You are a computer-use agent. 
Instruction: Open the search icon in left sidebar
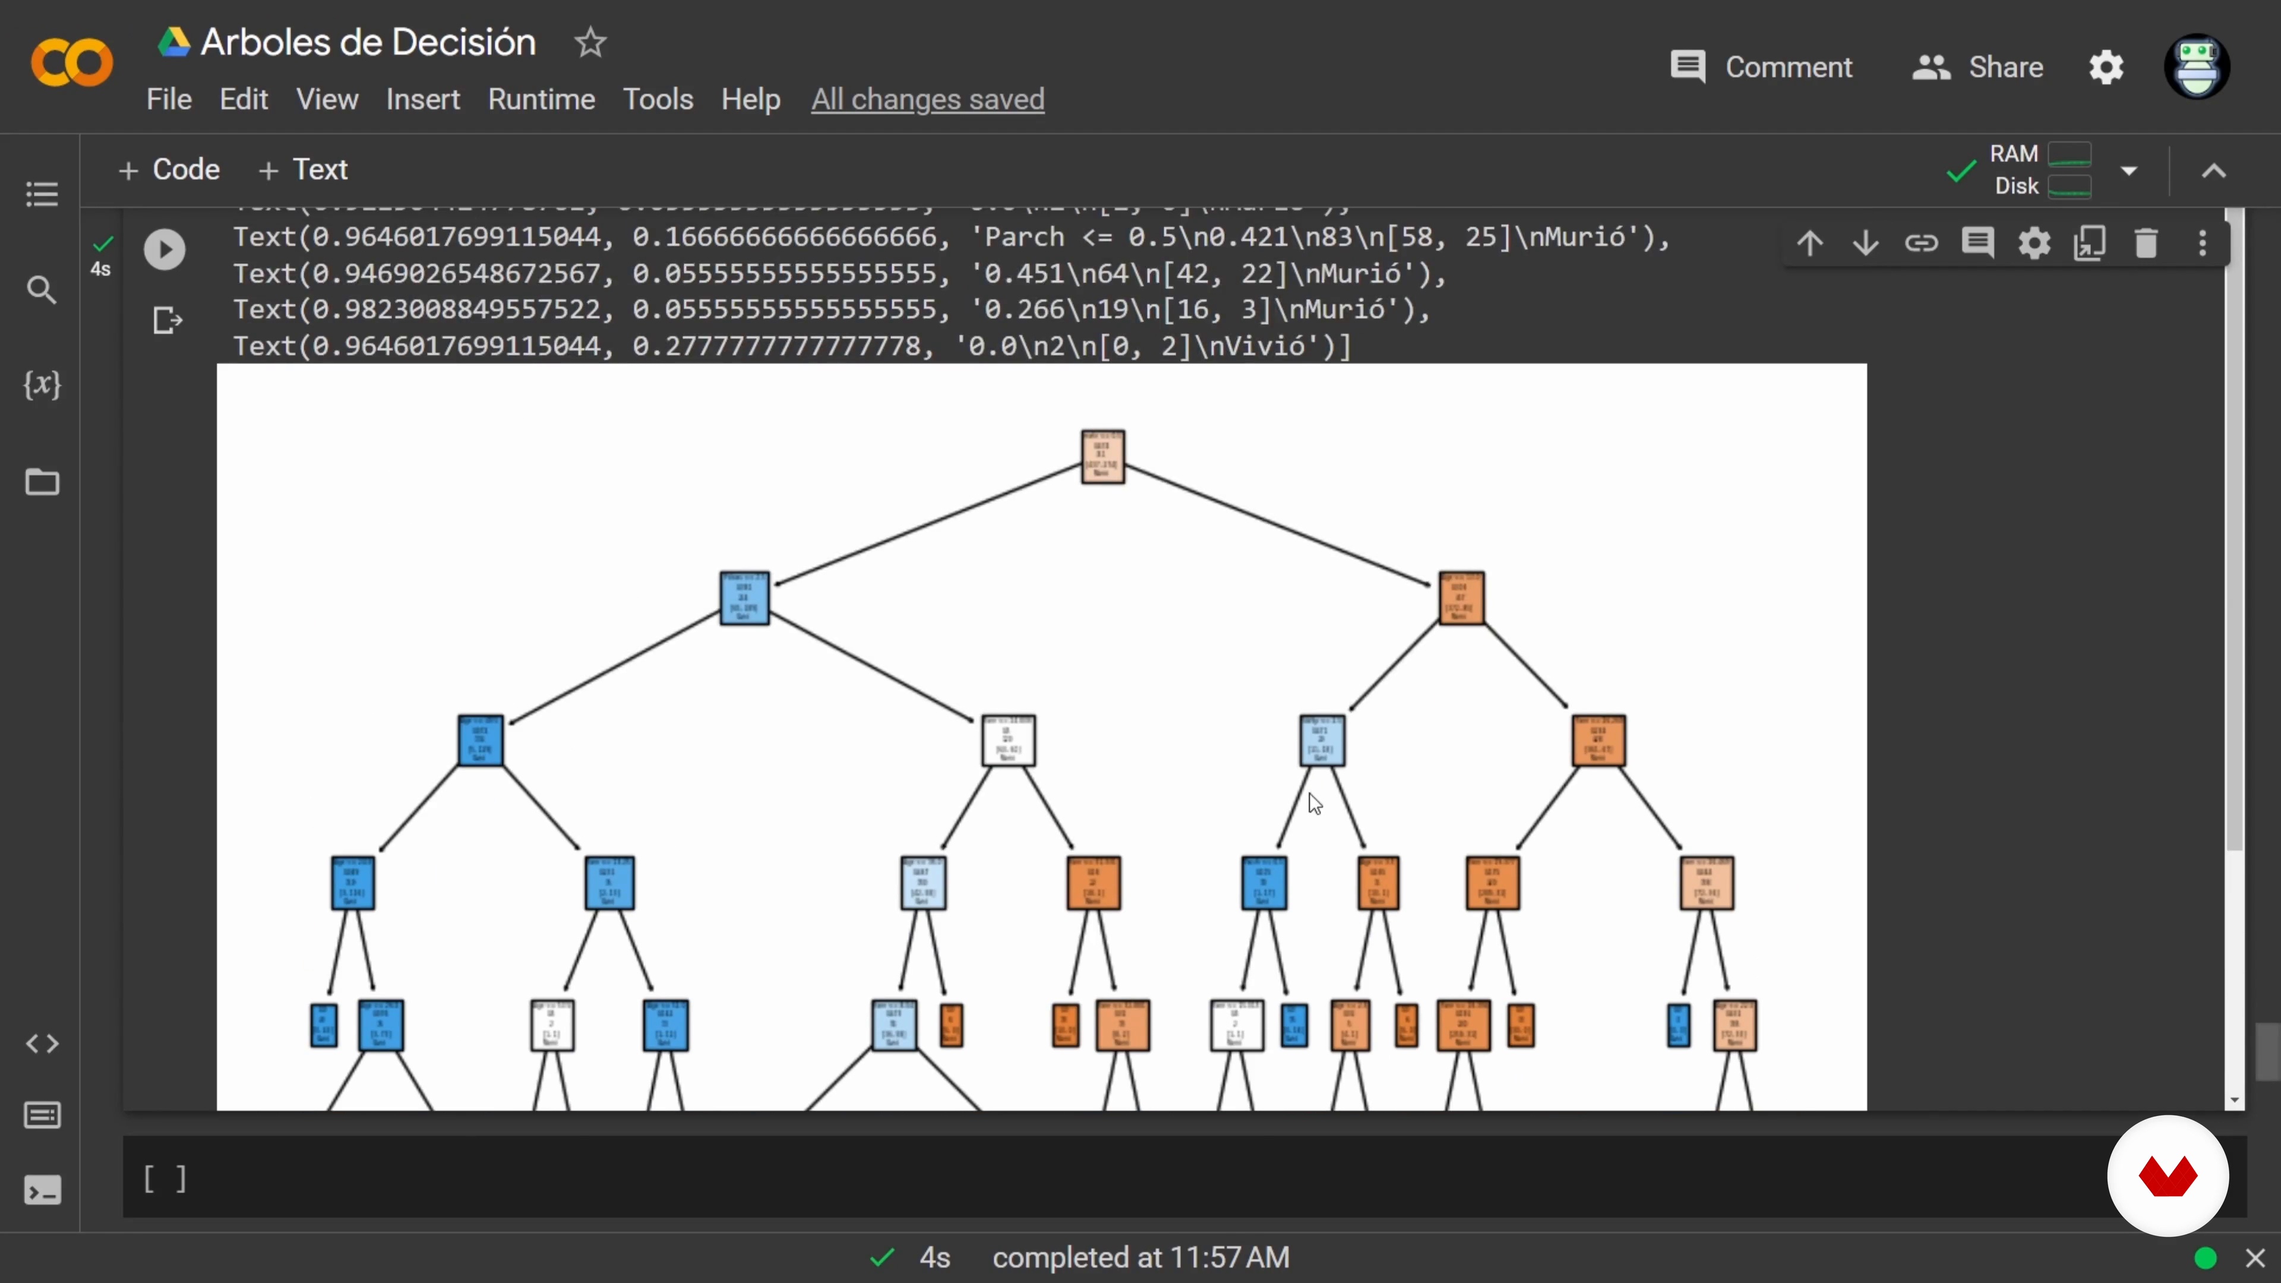coord(42,289)
